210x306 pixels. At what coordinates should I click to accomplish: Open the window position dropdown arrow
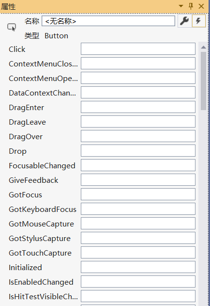(181, 6)
